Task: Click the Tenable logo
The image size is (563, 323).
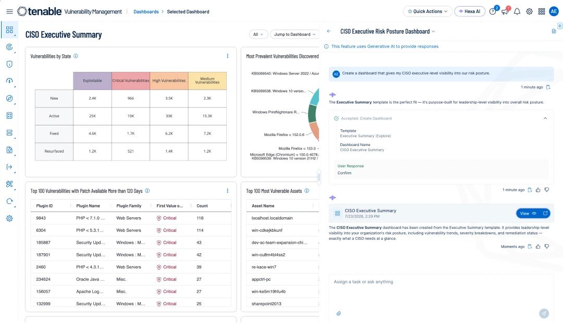Action: [x=40, y=11]
